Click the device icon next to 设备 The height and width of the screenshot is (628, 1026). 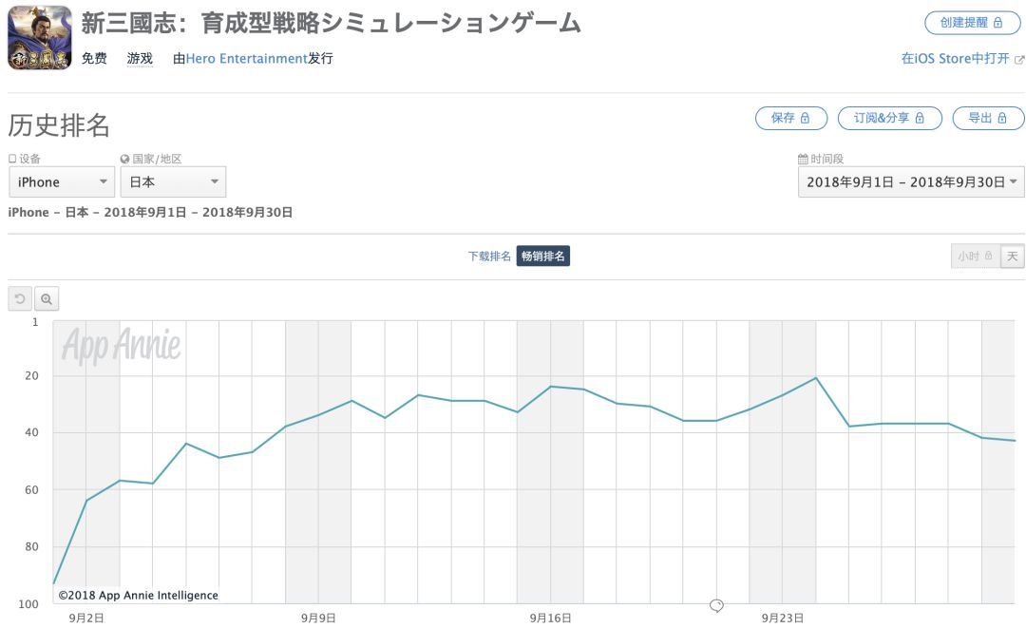(12, 160)
